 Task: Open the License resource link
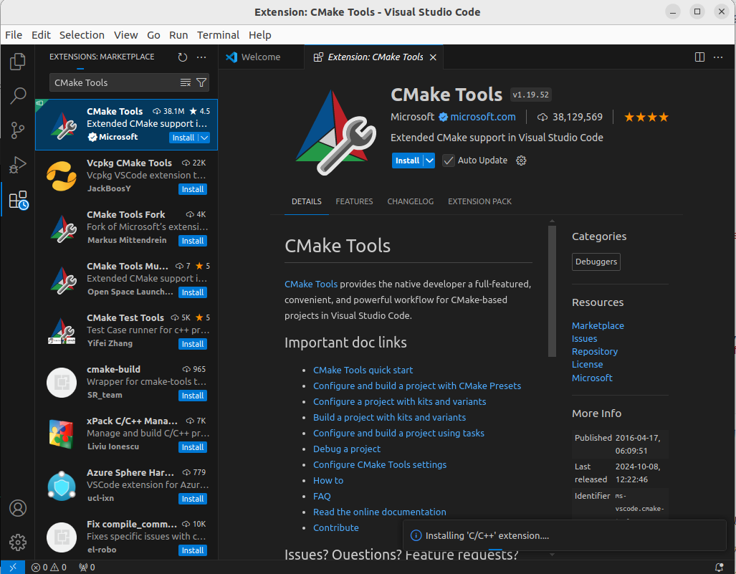point(587,365)
